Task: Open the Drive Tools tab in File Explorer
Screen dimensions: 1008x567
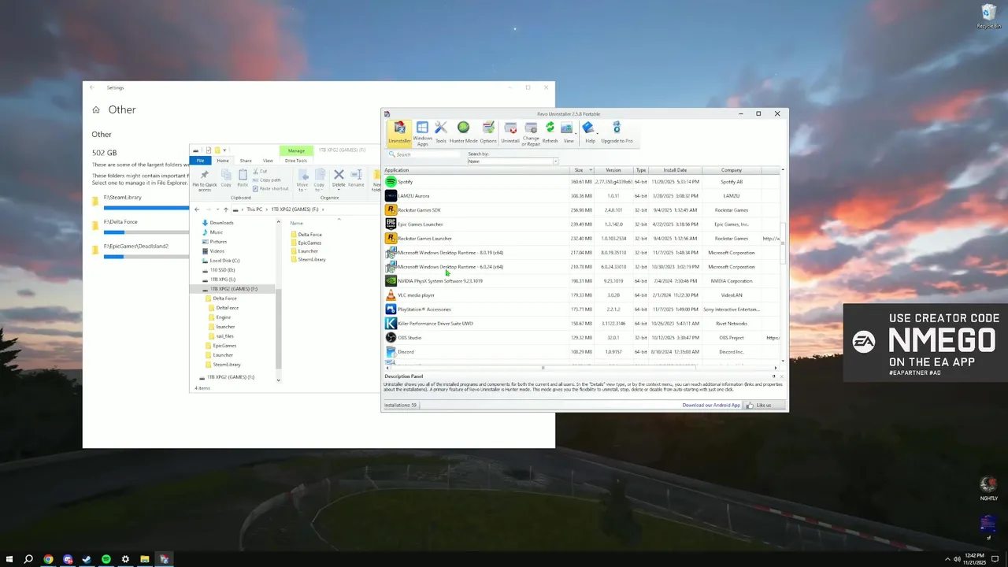Action: pos(296,161)
